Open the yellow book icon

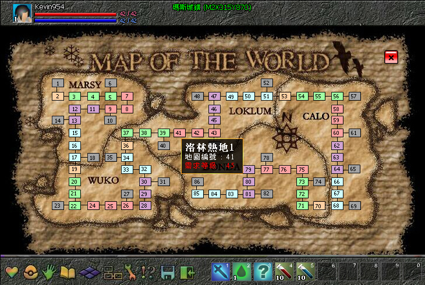[68, 272]
